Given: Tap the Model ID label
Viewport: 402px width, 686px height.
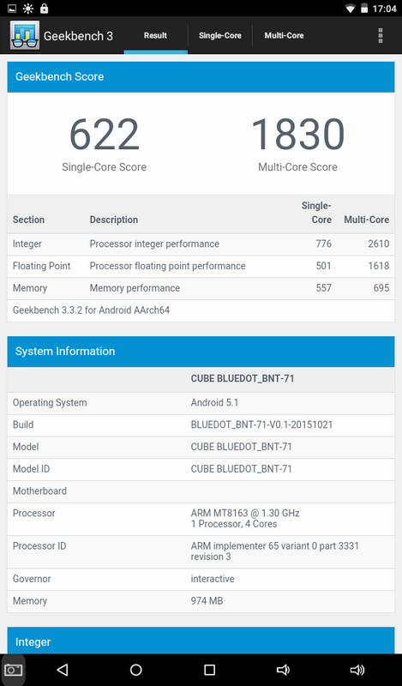Looking at the screenshot, I should [31, 469].
